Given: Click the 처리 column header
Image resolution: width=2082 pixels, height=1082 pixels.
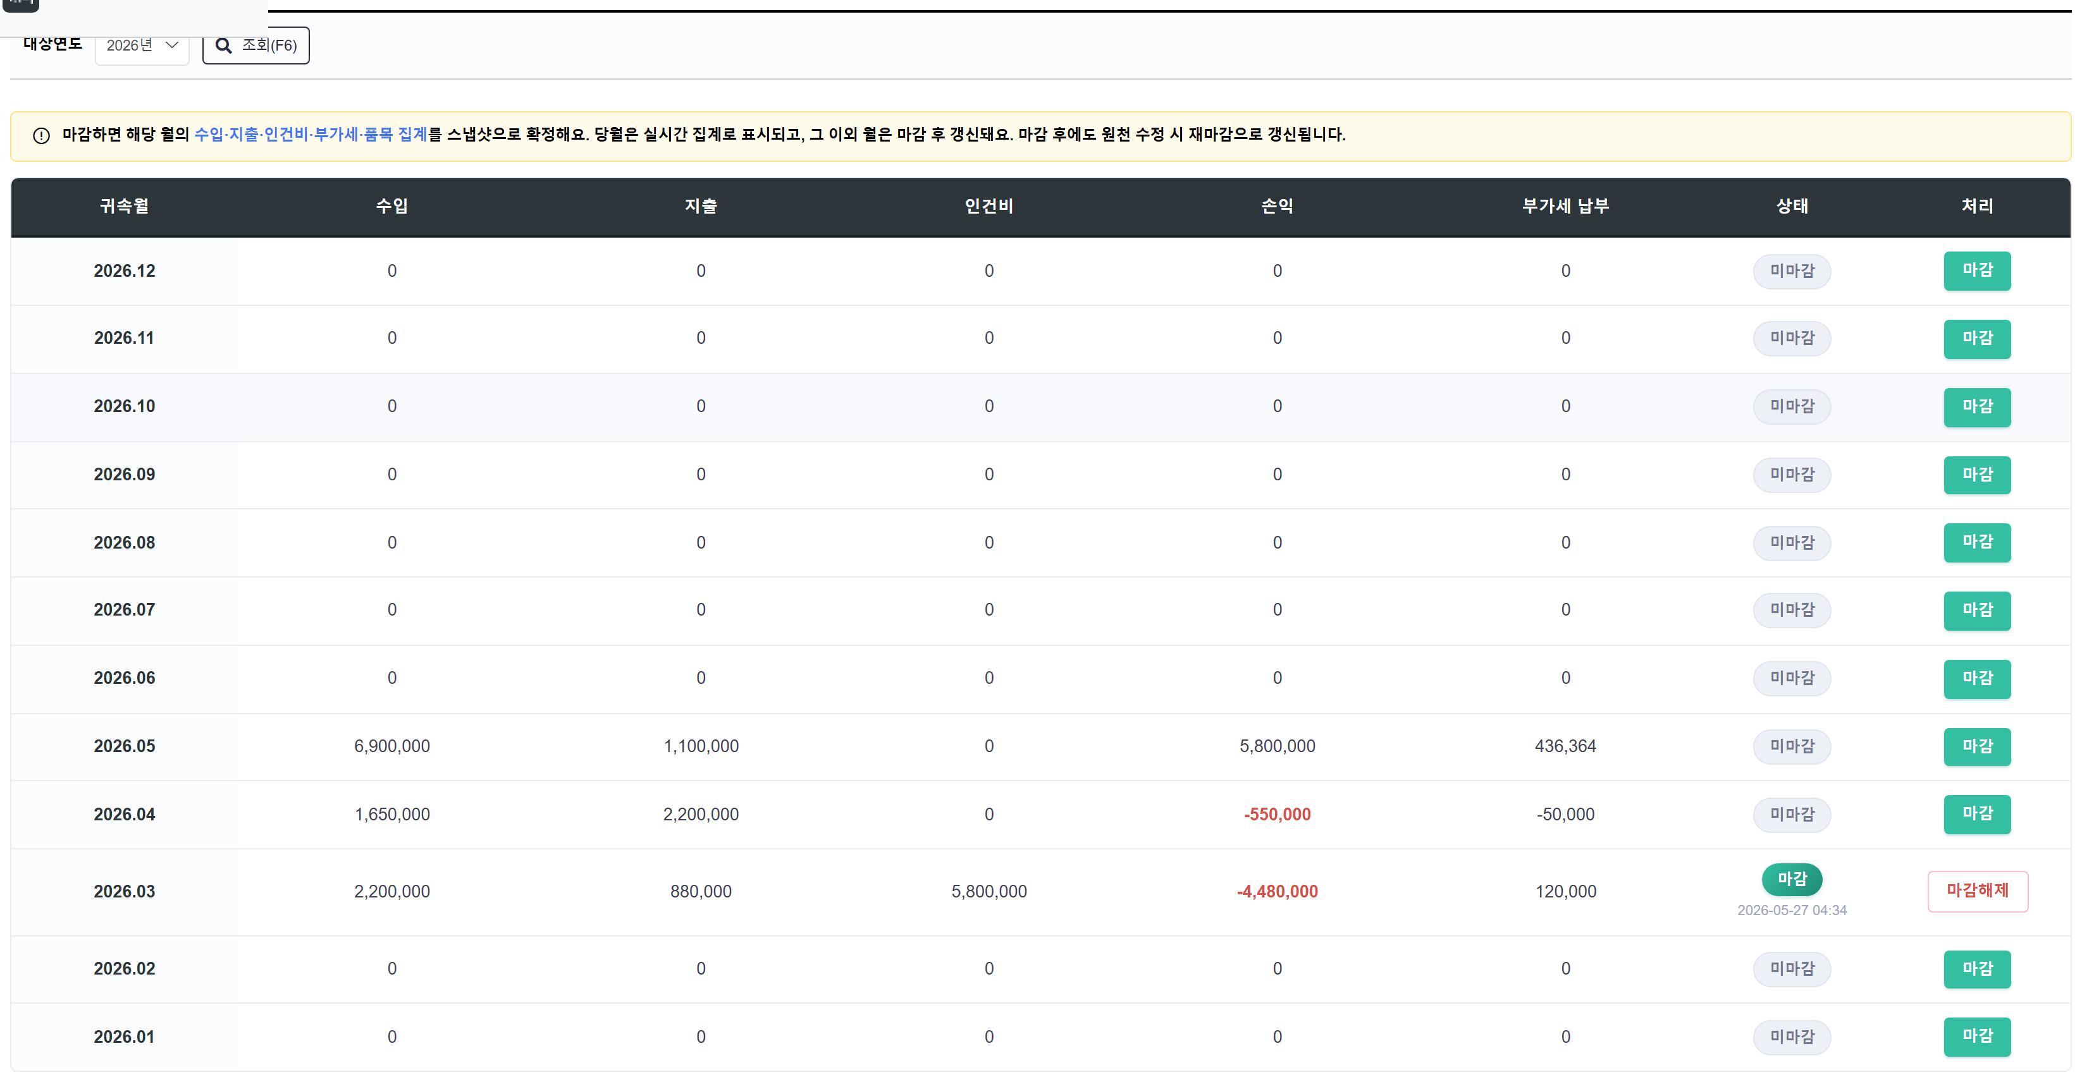Looking at the screenshot, I should pos(1977,206).
